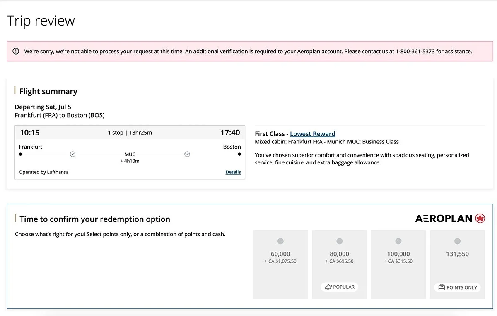Screen dimensions: 497x316
Task: Click the Aeroplan wordmark logo
Action: 444,219
